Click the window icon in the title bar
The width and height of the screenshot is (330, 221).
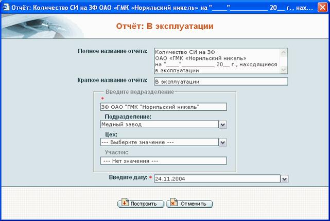(x=6, y=7)
